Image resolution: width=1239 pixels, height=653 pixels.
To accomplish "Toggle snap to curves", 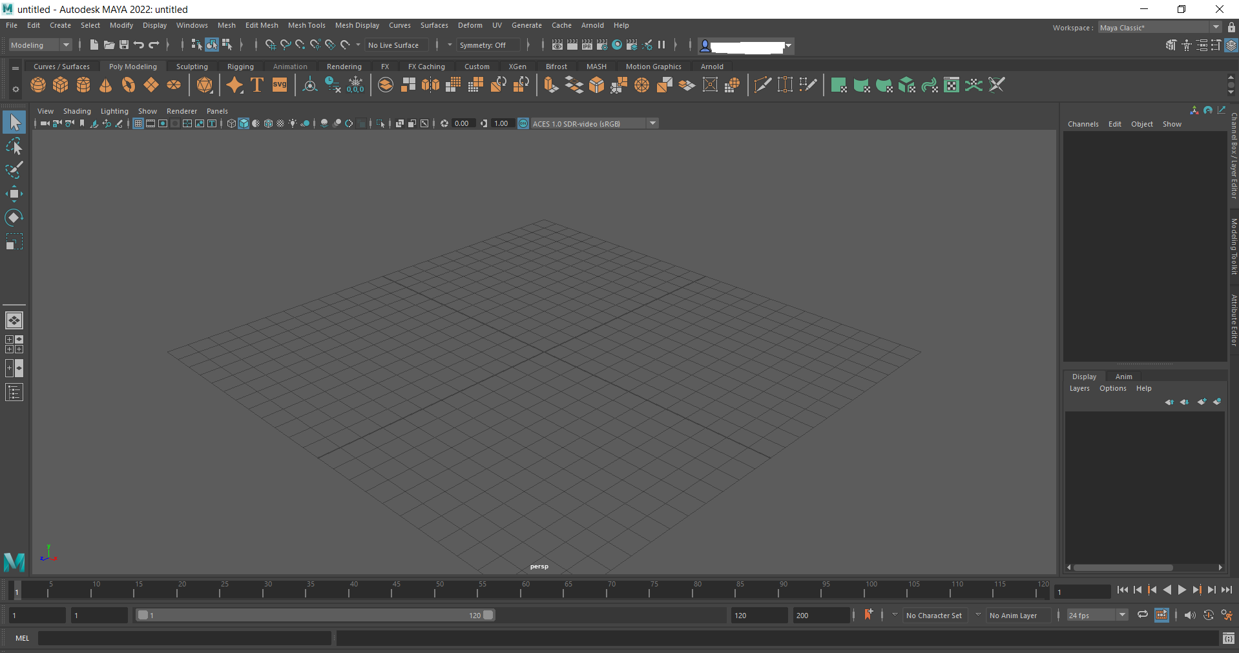I will pyautogui.click(x=285, y=45).
